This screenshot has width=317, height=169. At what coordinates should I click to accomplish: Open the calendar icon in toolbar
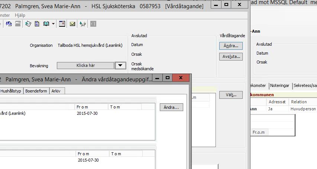tap(62, 24)
